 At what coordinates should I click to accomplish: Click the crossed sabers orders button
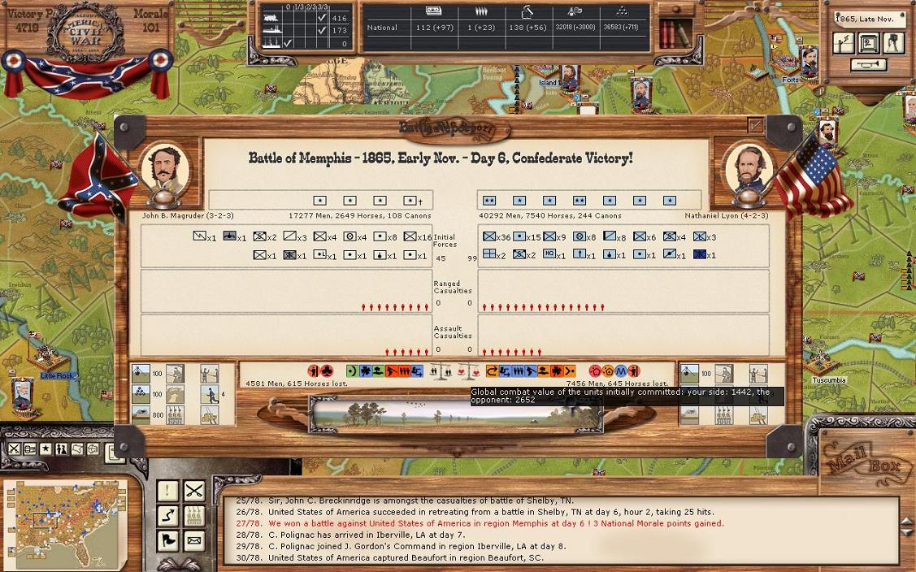(x=193, y=490)
